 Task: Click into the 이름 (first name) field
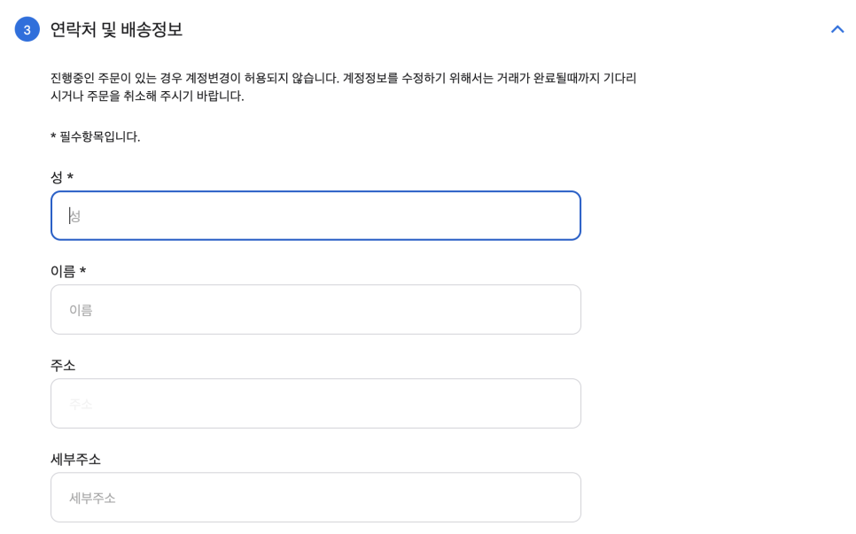[x=315, y=309]
